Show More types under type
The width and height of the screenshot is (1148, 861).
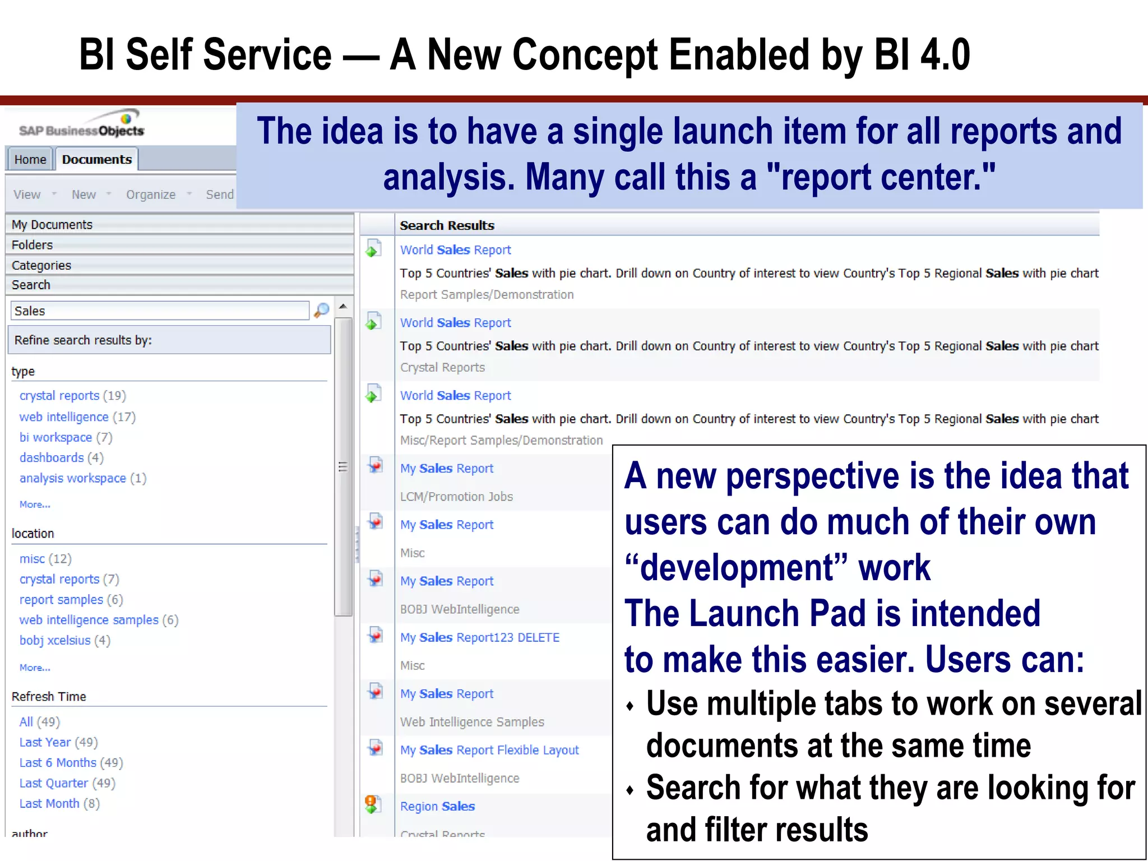point(35,504)
